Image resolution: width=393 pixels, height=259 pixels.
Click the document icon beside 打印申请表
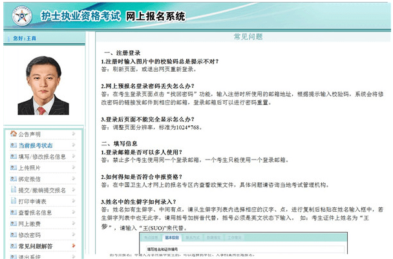tap(14, 201)
